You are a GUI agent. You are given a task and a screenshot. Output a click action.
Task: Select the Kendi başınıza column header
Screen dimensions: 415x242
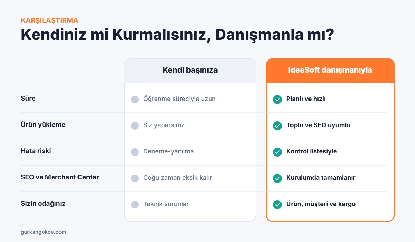[190, 71]
